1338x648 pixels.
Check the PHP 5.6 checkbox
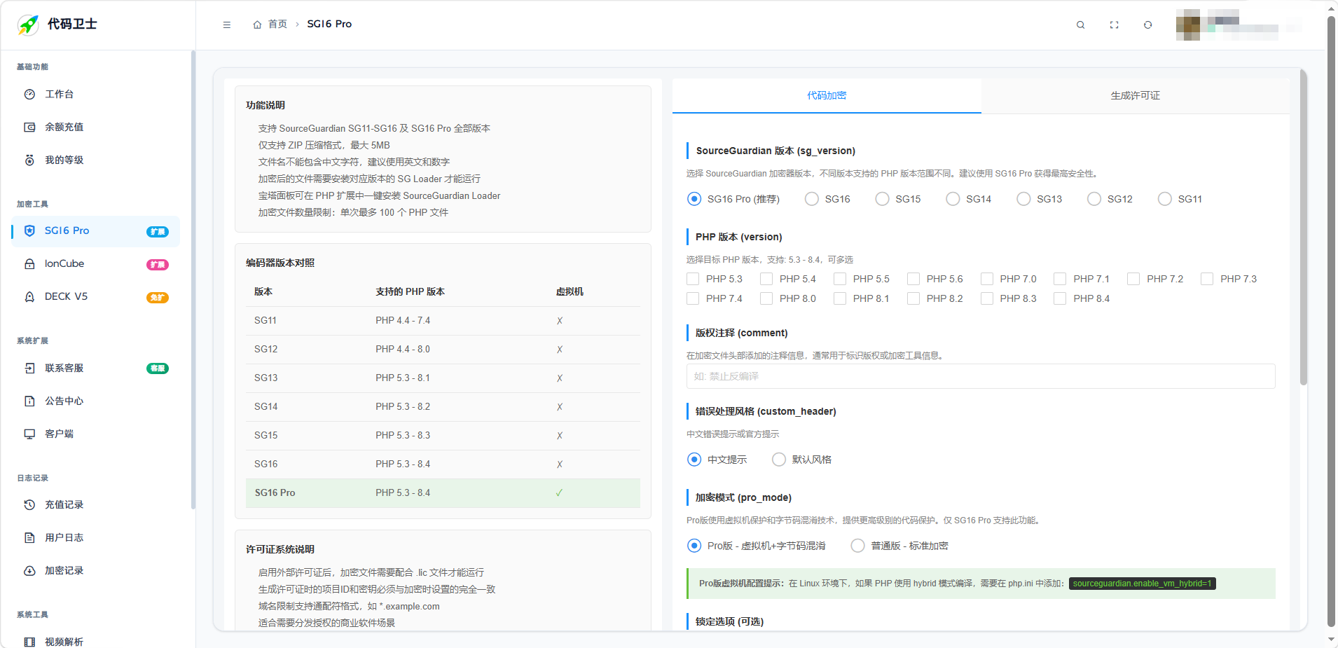pyautogui.click(x=913, y=279)
